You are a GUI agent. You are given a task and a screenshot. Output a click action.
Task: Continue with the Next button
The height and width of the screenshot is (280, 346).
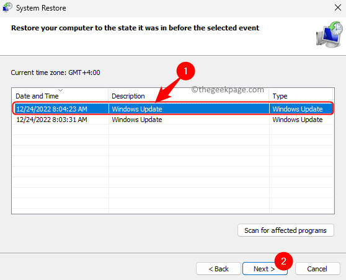(265, 269)
